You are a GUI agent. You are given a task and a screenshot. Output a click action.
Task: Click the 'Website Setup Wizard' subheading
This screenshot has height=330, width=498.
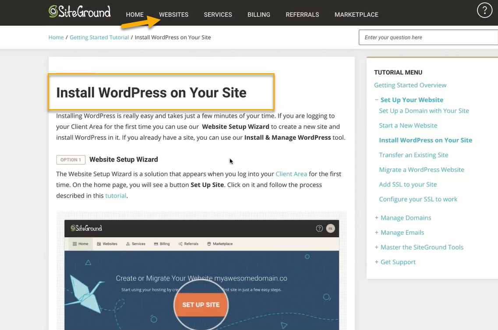click(x=124, y=160)
